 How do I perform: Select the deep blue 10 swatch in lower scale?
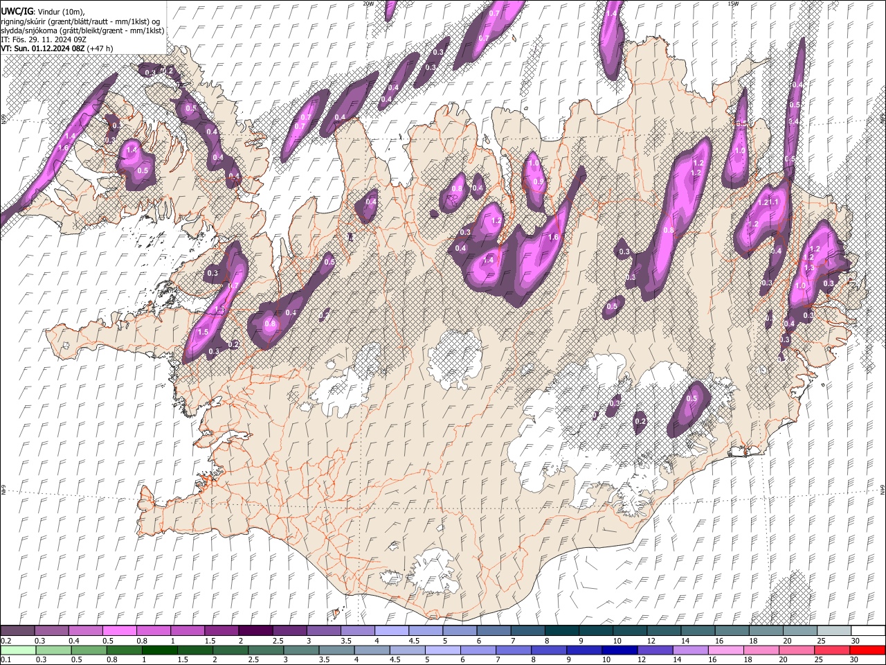tap(620, 650)
